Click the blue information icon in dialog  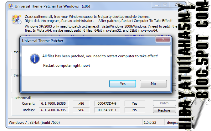click(x=35, y=59)
